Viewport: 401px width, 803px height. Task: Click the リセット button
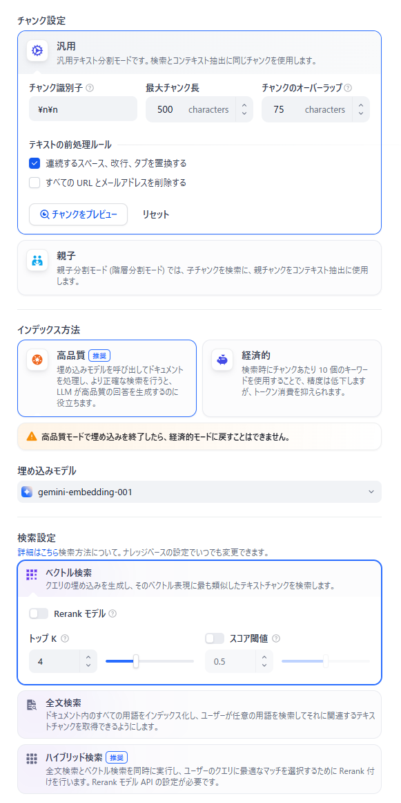[x=156, y=214]
